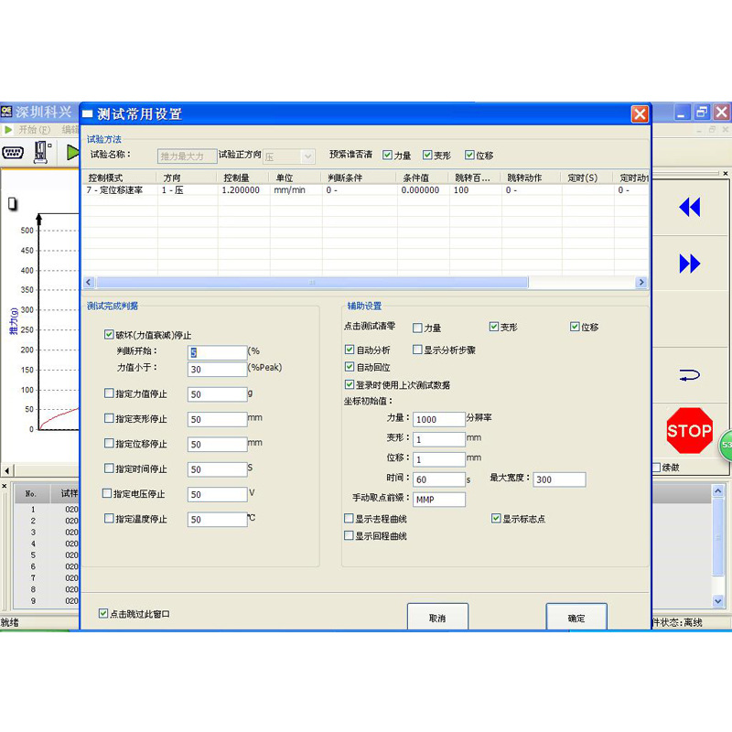Click the 控制模式 column header
732x732 pixels.
coord(120,178)
